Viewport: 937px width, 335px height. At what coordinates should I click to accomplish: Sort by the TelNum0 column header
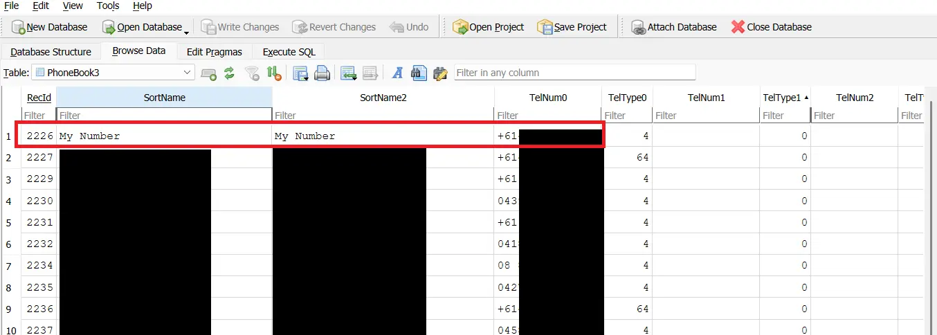click(548, 98)
